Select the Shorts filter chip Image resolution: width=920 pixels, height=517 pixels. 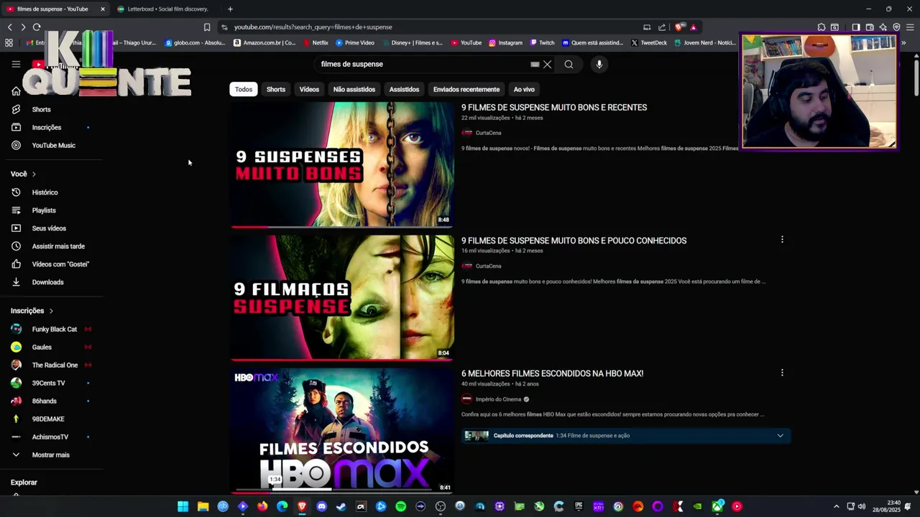pos(276,89)
